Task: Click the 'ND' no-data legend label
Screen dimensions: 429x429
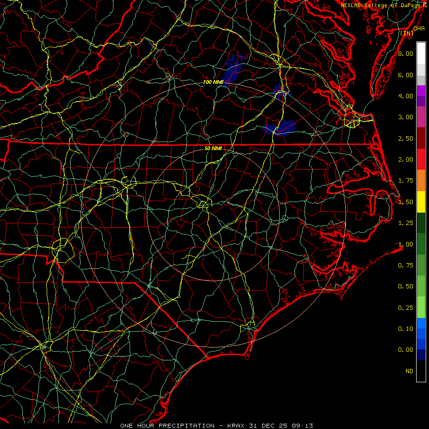Action: [x=409, y=371]
